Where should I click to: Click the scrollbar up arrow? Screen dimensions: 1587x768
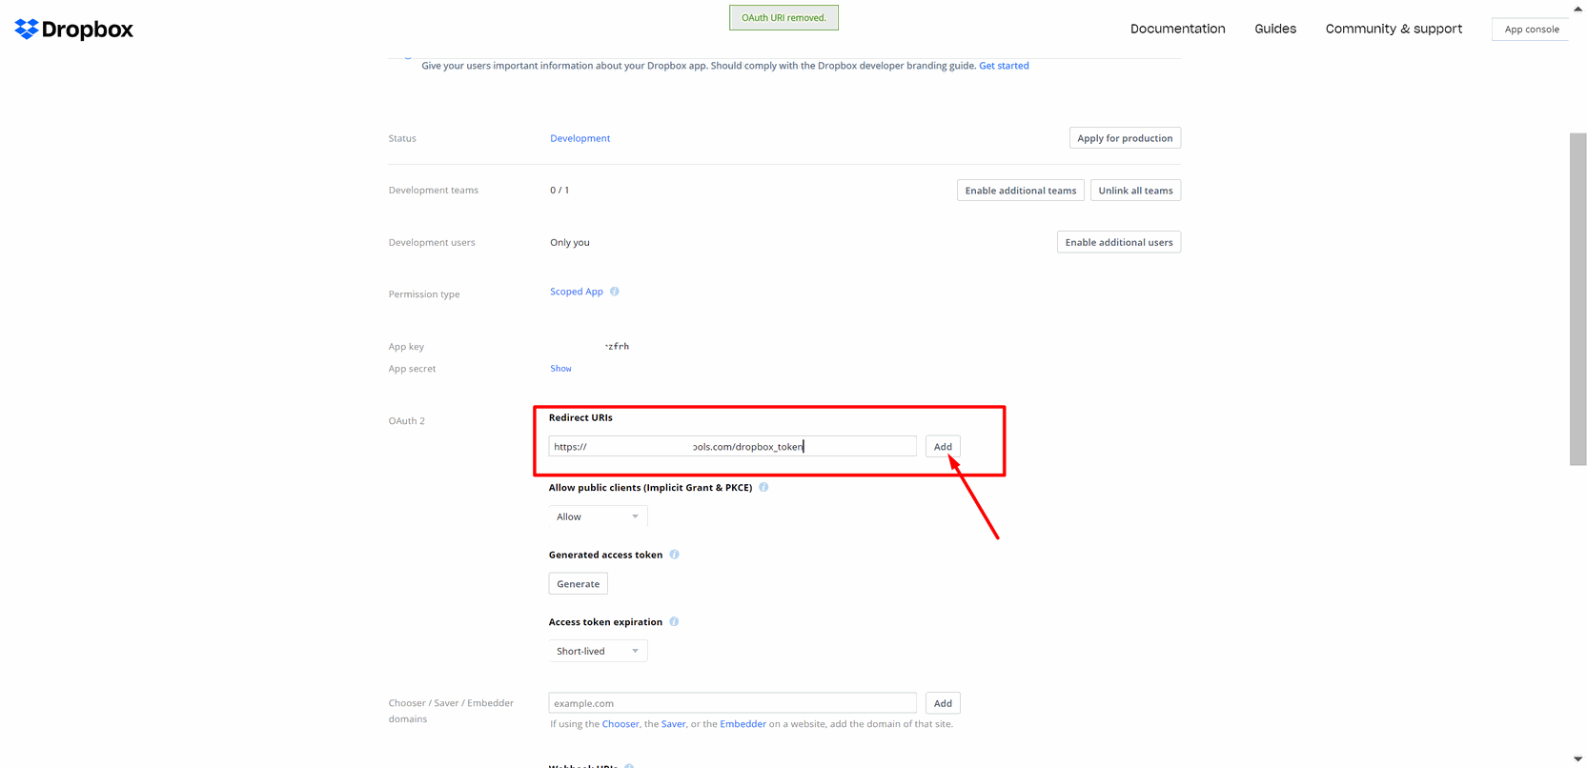(1578, 8)
